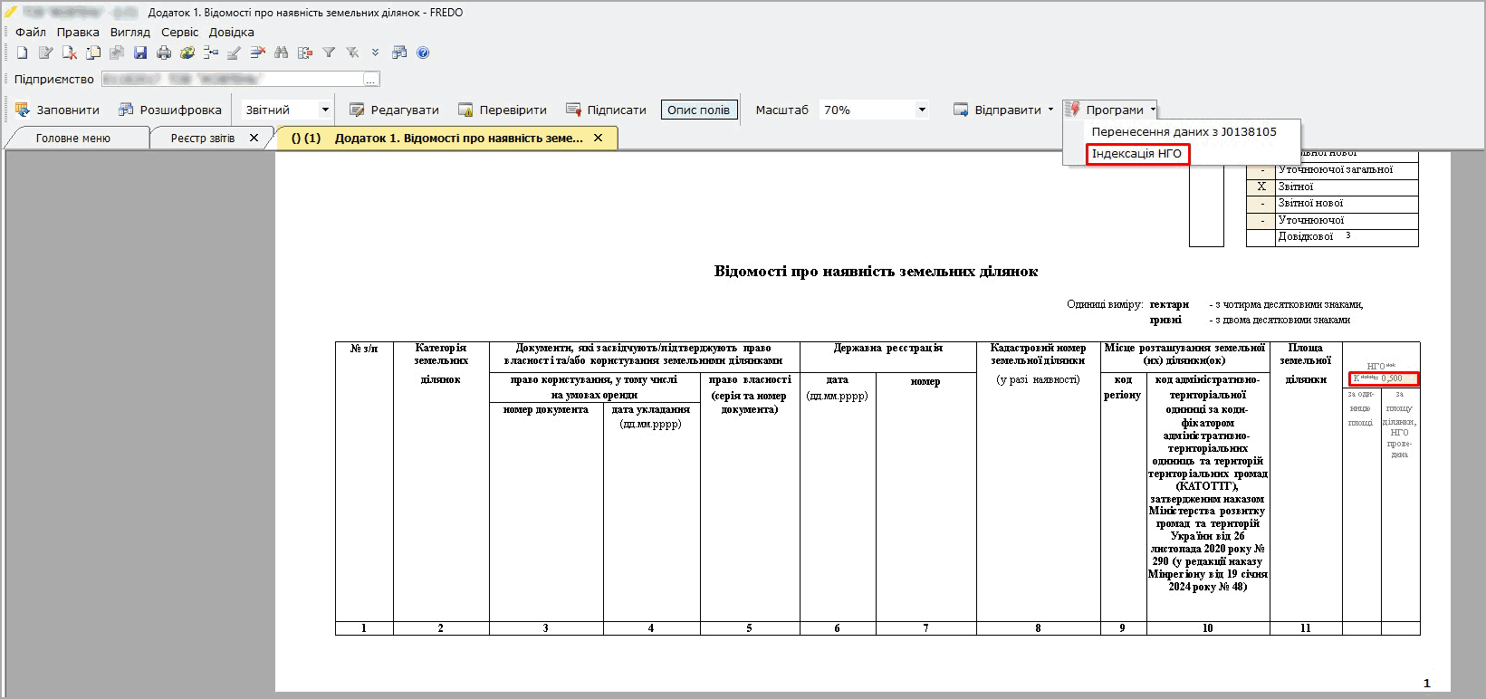
Task: Click the Підприємство browse '...' field button
Action: pyautogui.click(x=370, y=80)
